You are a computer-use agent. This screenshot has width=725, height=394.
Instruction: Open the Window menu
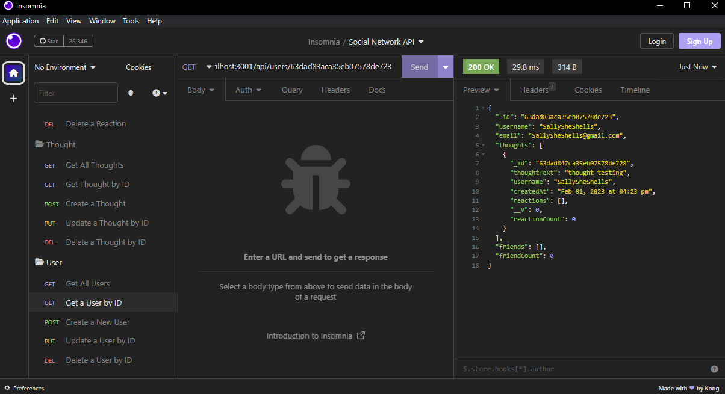coord(102,20)
